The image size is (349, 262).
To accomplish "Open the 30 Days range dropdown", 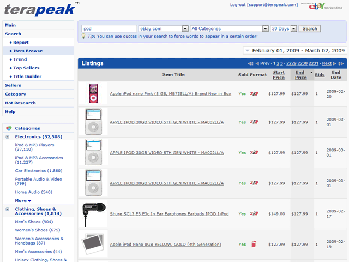I will (294, 28).
